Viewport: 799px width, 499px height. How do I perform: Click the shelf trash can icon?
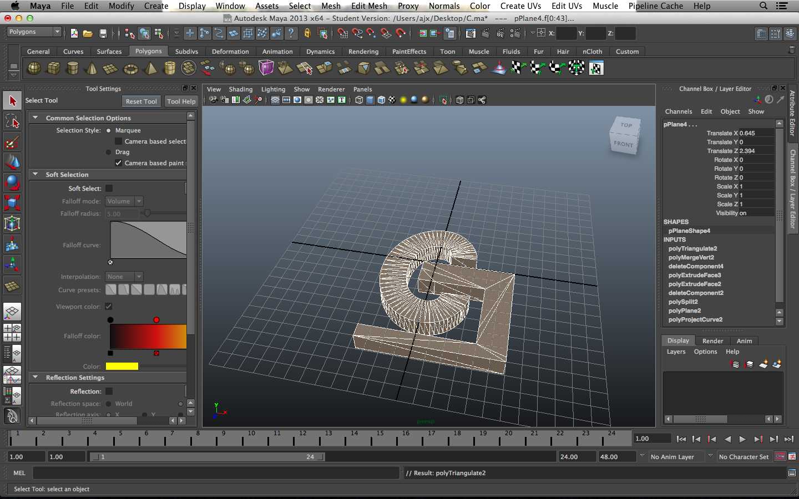pyautogui.click(x=792, y=50)
